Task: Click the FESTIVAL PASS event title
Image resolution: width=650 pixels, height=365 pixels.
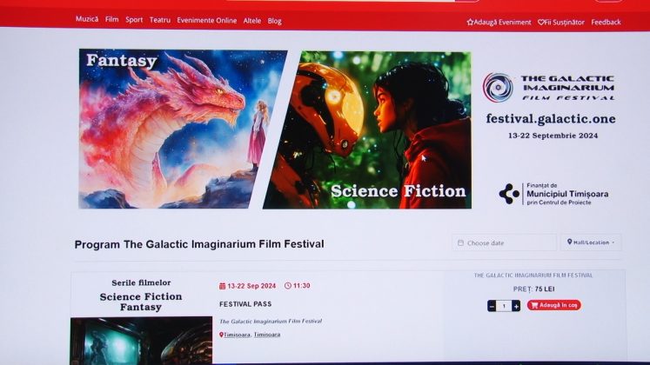Action: click(245, 304)
